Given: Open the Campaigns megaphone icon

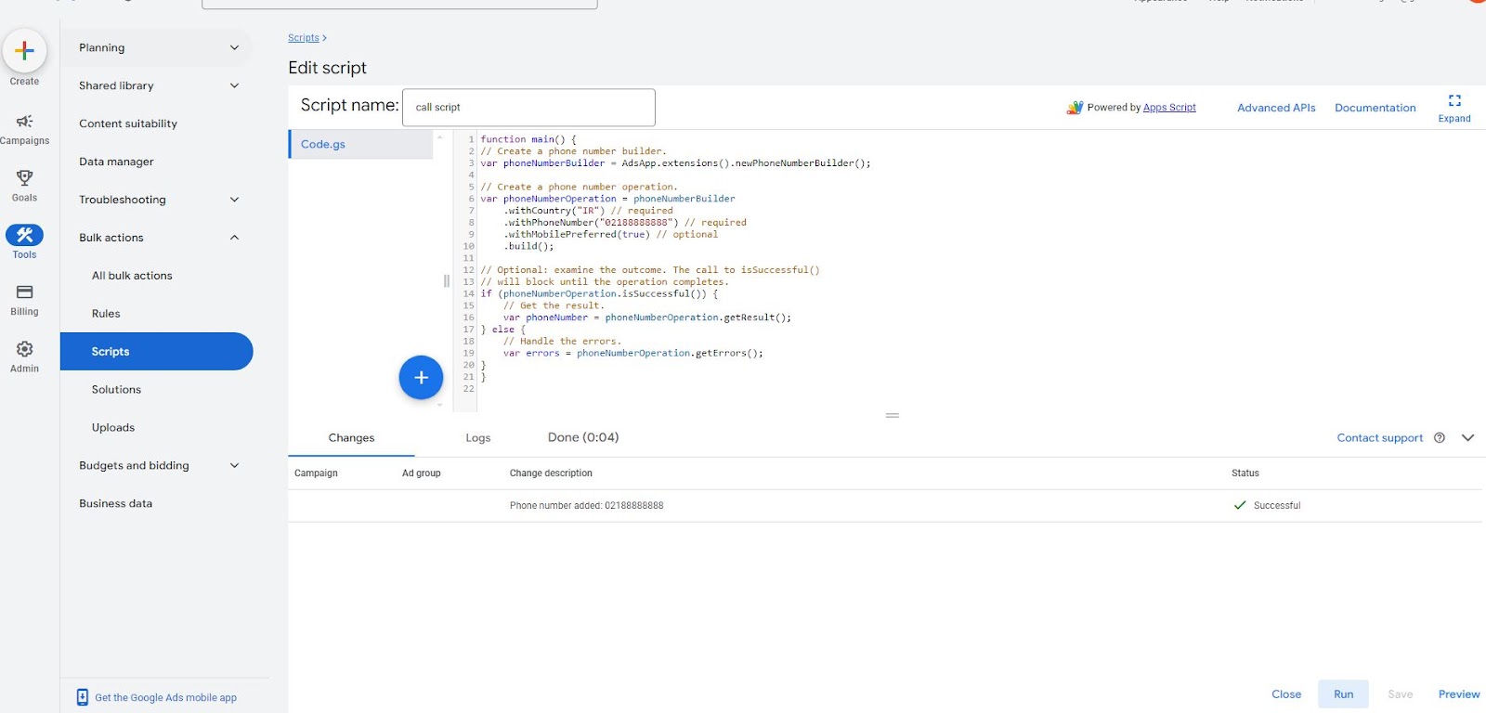Looking at the screenshot, I should tap(24, 122).
